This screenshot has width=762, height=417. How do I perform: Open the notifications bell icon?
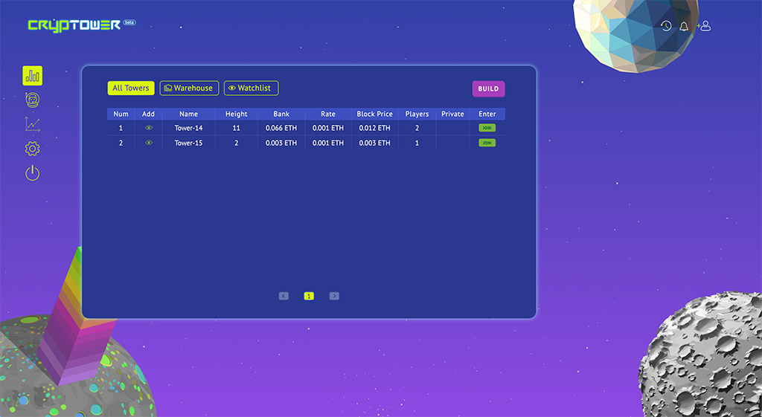click(x=684, y=26)
